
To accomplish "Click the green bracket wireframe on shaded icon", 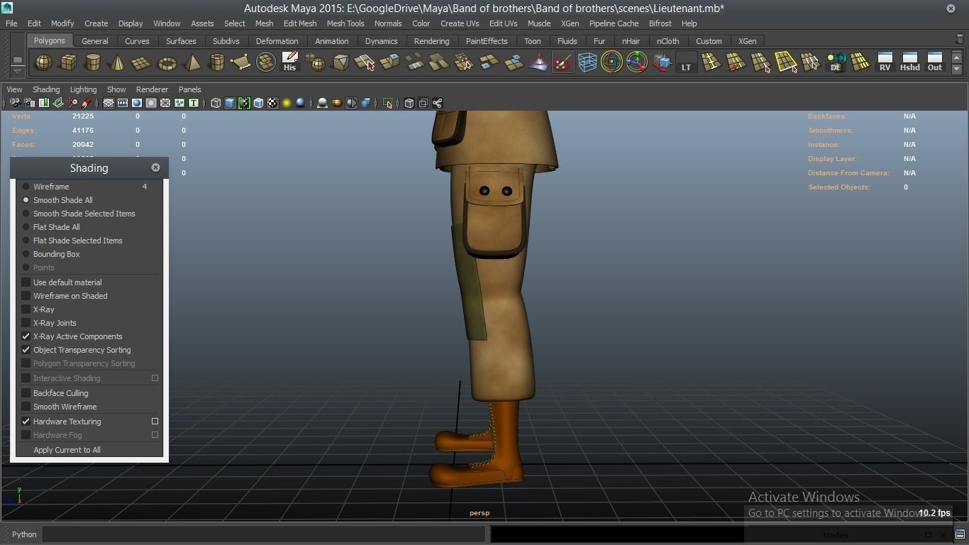I will (244, 103).
